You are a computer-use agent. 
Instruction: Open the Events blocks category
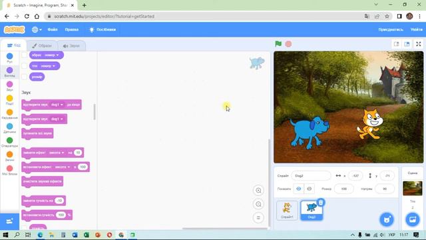(x=9, y=100)
